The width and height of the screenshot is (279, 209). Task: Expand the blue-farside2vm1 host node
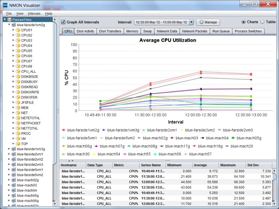(x=9, y=154)
